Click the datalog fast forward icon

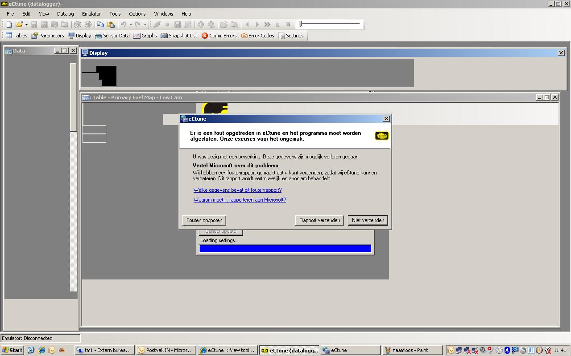[x=267, y=25]
